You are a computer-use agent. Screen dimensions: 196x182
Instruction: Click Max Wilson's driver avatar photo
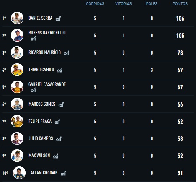coord(17,156)
